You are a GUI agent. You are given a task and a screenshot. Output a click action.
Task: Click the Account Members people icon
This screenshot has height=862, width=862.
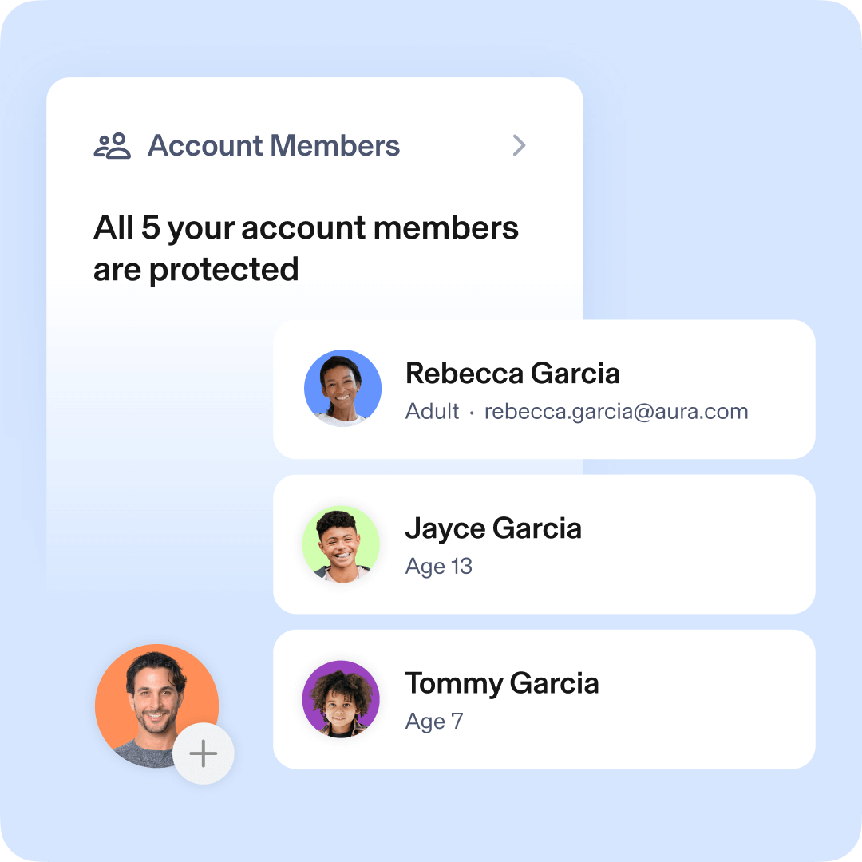point(113,146)
